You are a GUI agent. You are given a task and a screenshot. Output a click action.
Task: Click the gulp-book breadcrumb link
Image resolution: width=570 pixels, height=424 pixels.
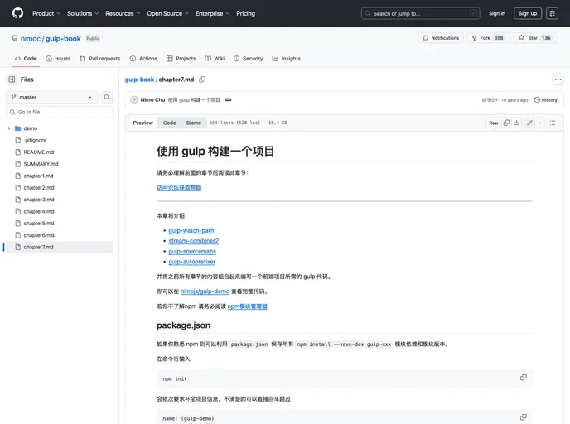pos(139,79)
